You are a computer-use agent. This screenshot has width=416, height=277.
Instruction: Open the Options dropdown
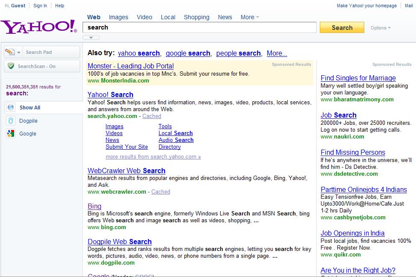[381, 28]
